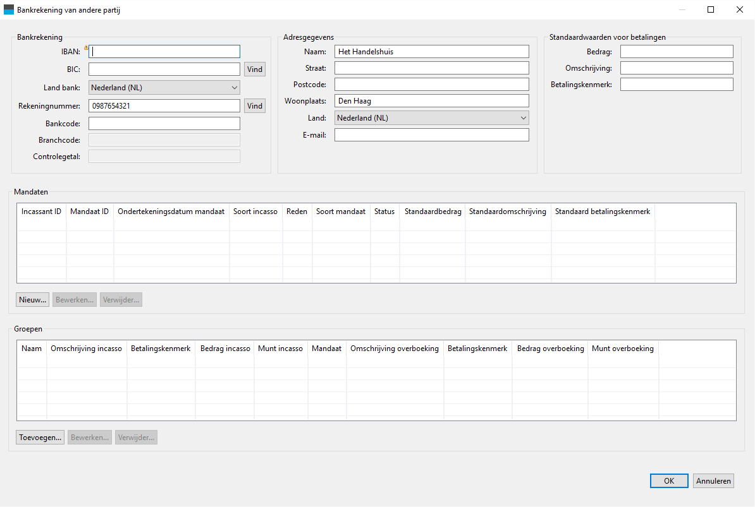Focus the E-mail input field
The image size is (755, 507).
pos(431,135)
